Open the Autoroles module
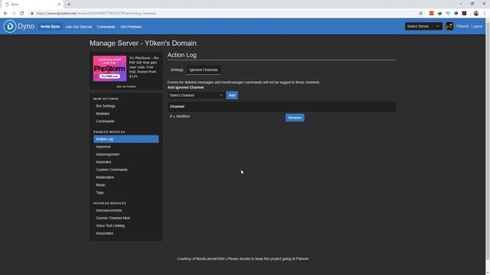 tap(126, 162)
